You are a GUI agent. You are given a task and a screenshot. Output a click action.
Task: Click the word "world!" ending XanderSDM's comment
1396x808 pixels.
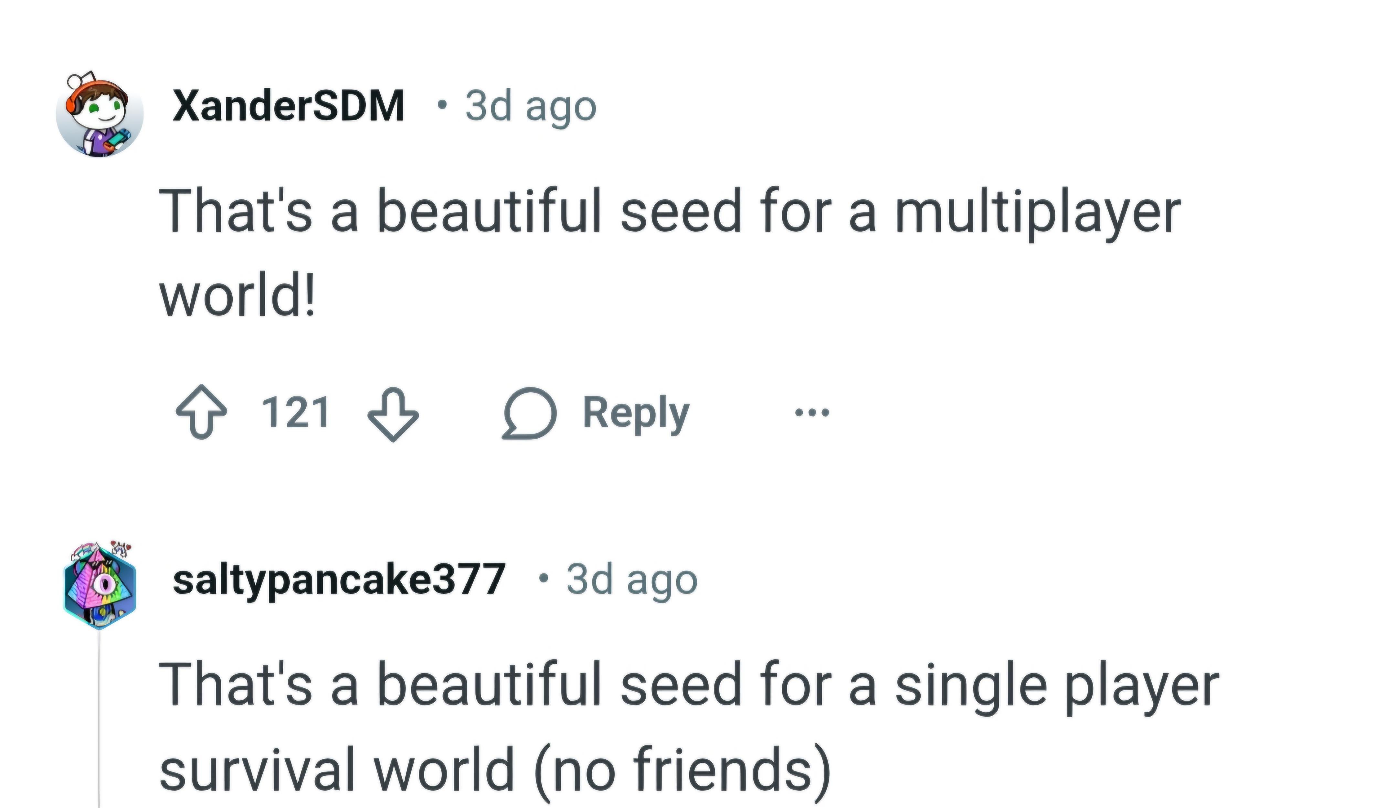click(x=237, y=296)
